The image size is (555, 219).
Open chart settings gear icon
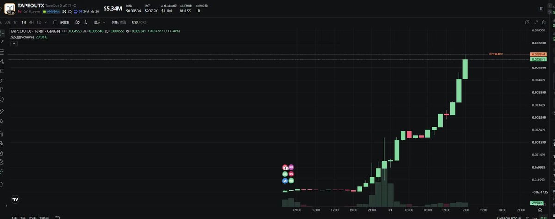tap(543, 22)
